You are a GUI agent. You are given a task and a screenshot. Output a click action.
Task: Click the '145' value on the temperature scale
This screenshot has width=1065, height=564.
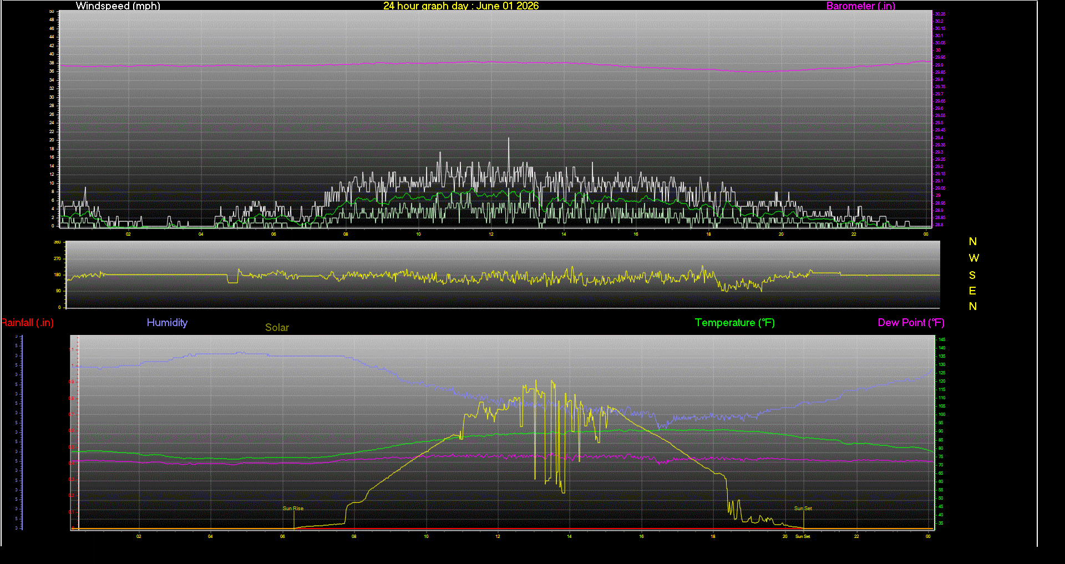tap(942, 339)
